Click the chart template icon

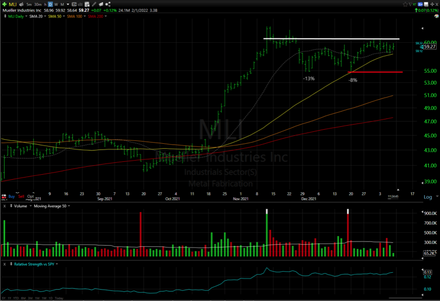74,4
